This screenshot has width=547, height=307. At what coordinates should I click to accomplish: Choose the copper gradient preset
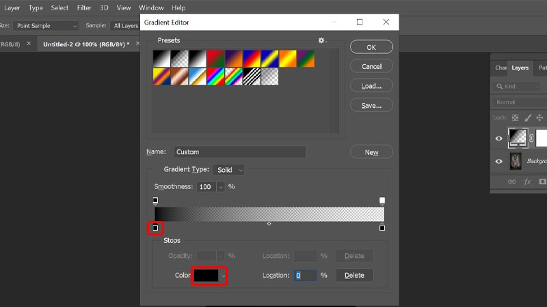coord(180,76)
